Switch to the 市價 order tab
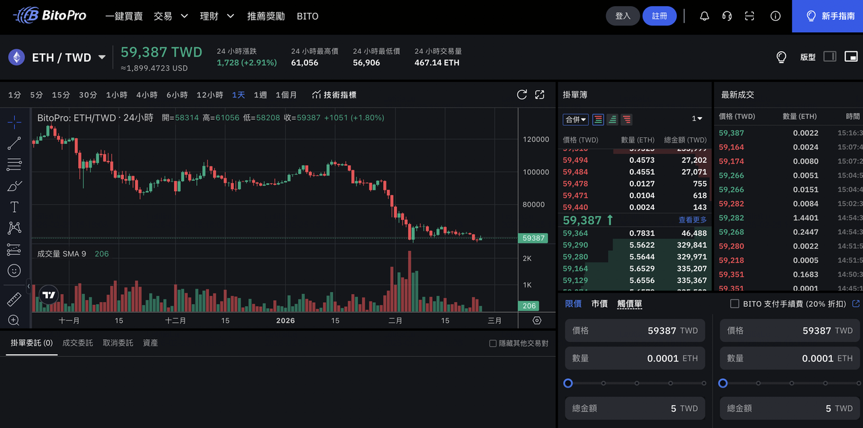The width and height of the screenshot is (863, 428). pos(599,304)
